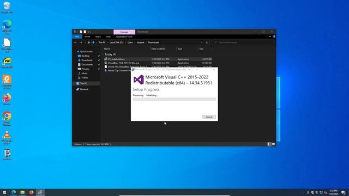Click the Google Chrome desktop shortcut
This screenshot has width=349, height=196.
pos(7,119)
